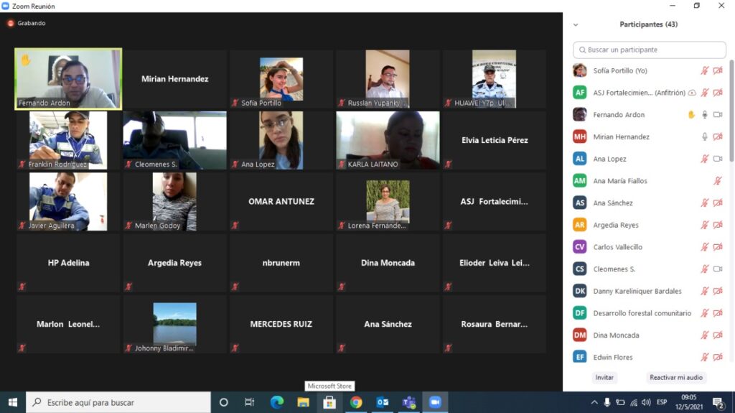Screen dimensions: 735x413
Task: Select Carlos Vallecillo in the participant list
Action: pyautogui.click(x=617, y=247)
